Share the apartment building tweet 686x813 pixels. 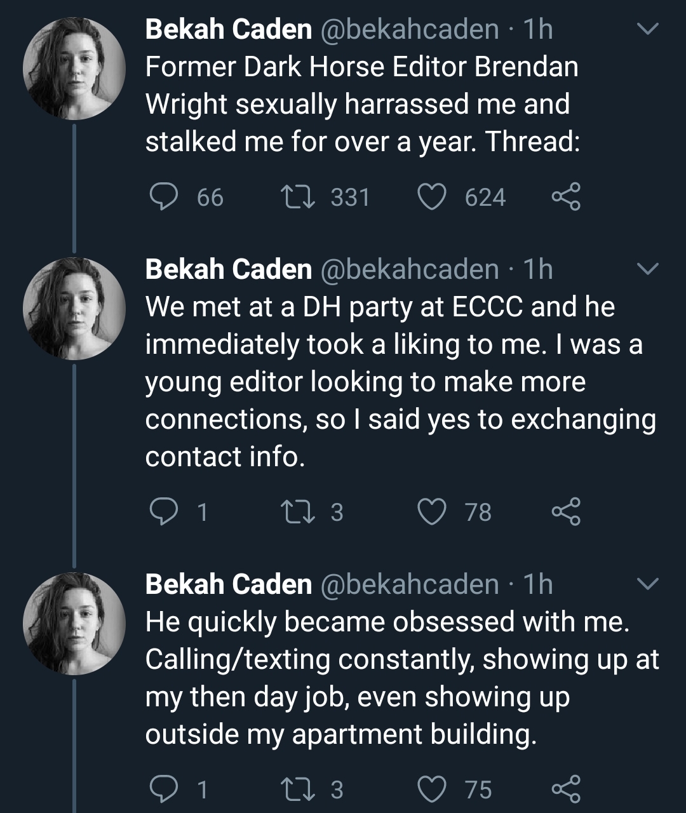[565, 789]
